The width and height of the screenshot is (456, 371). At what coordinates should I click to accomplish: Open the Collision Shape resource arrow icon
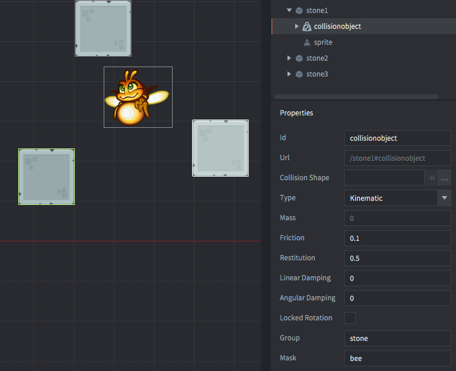(x=432, y=178)
